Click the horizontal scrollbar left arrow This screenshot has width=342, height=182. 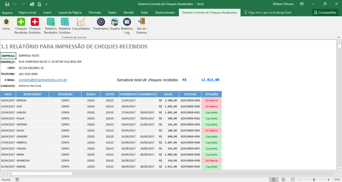pyautogui.click(x=9, y=174)
